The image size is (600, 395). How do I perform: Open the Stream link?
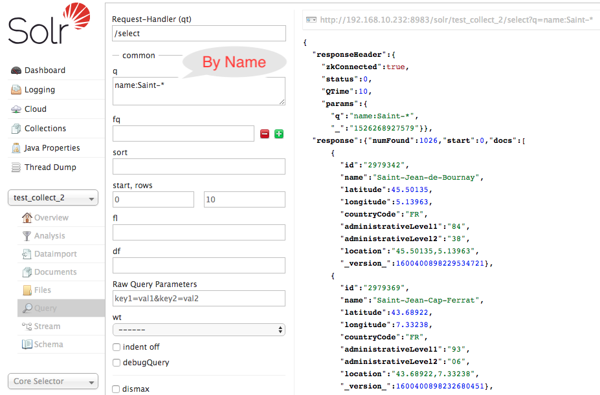[x=47, y=326]
